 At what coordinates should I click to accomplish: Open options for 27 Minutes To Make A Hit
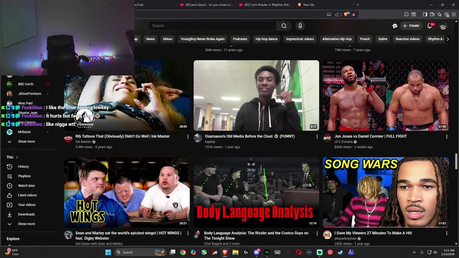tap(446, 233)
